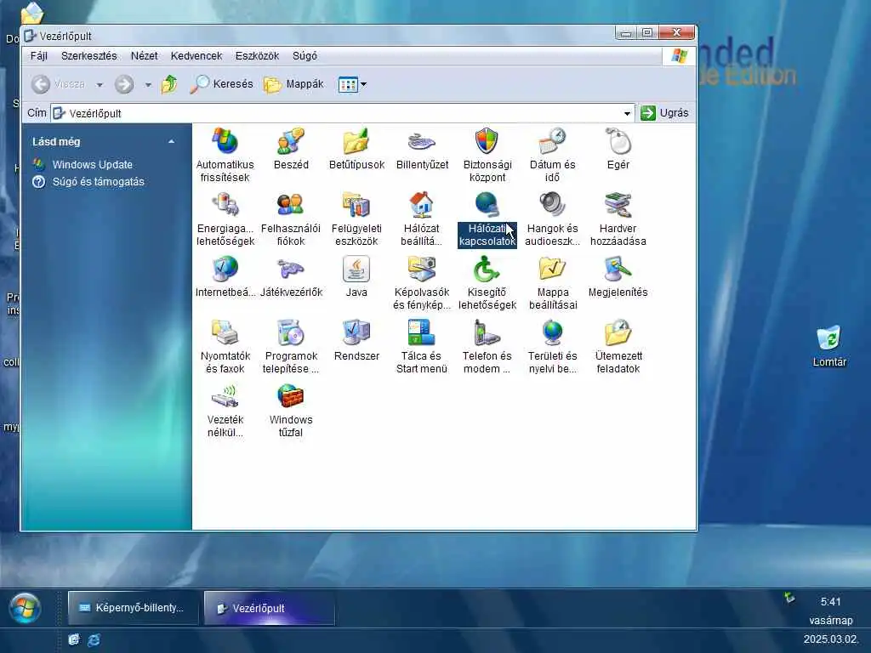Open the Beszéd speech settings icon
The width and height of the screenshot is (871, 653).
point(291,149)
